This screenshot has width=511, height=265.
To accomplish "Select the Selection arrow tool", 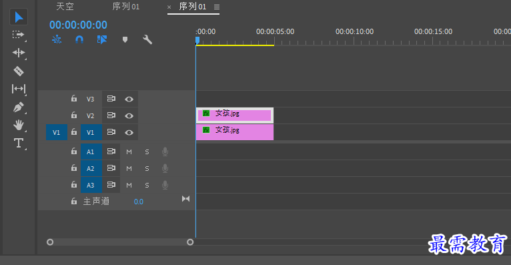I will [x=19, y=17].
